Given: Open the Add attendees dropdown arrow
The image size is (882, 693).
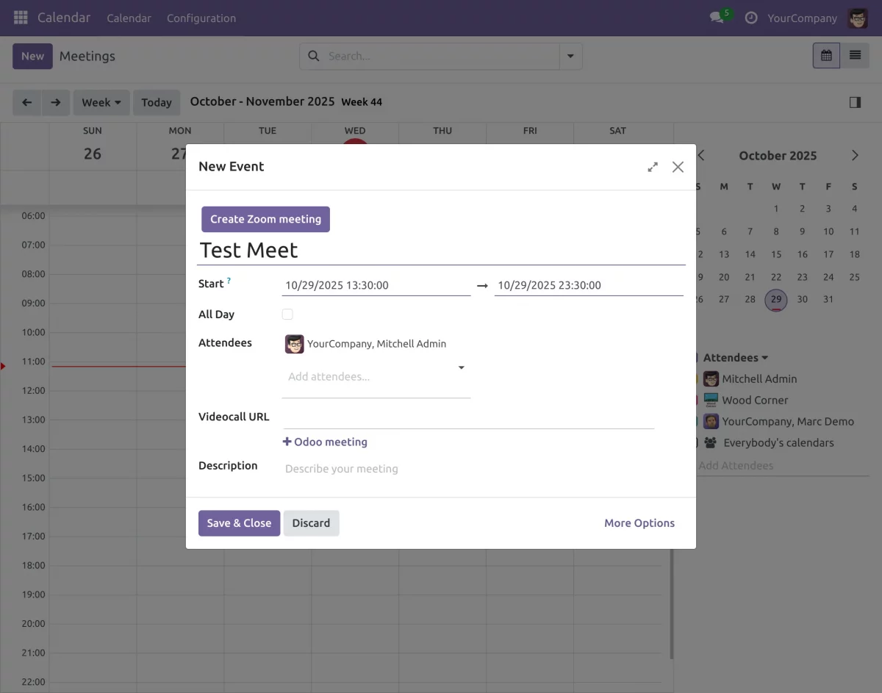Looking at the screenshot, I should (x=461, y=367).
